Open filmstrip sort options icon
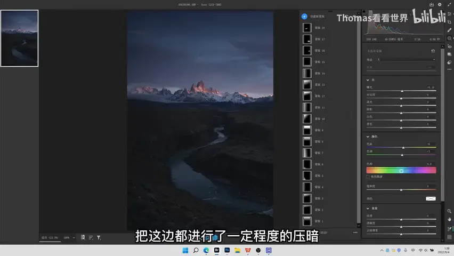This screenshot has width=454, height=256. [x=91, y=237]
